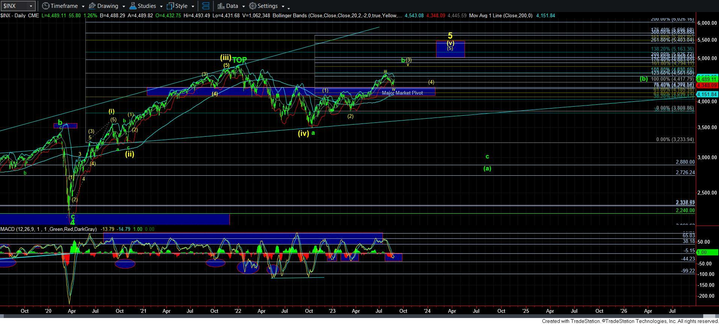Image resolution: width=719 pixels, height=324 pixels.
Task: Click the yellow "(iv)" wave label
Action: pyautogui.click(x=303, y=133)
